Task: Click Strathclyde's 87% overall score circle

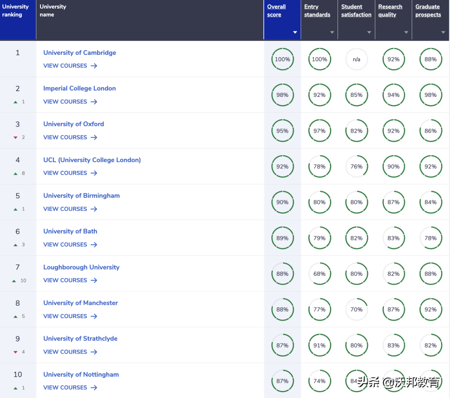Action: (282, 345)
